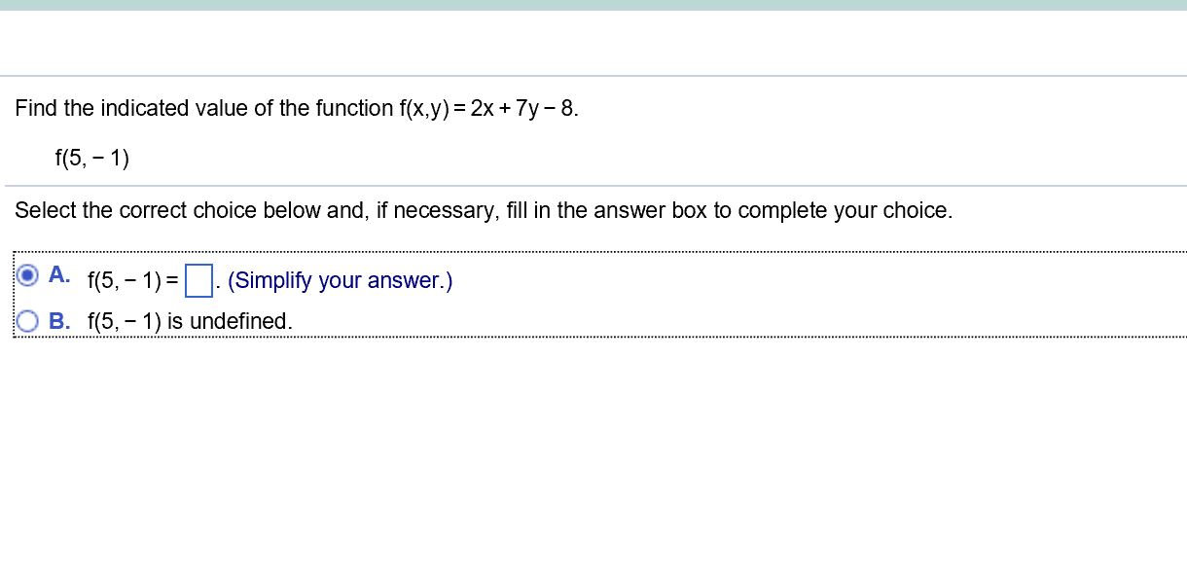Click the bold "B." choice letter

pos(59,320)
